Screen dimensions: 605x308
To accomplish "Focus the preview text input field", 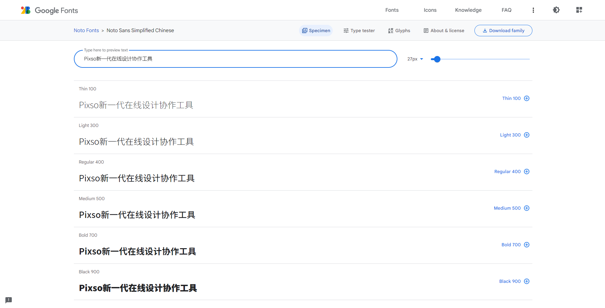I will pyautogui.click(x=236, y=59).
